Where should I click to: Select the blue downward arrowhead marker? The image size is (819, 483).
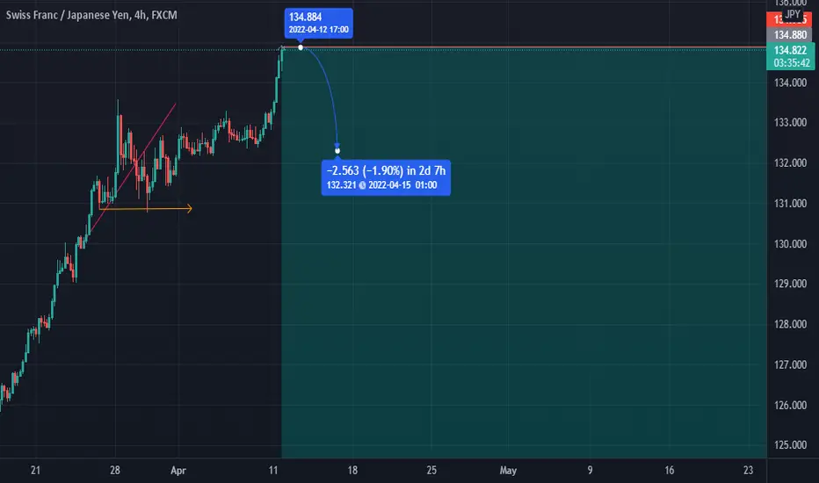click(x=337, y=146)
